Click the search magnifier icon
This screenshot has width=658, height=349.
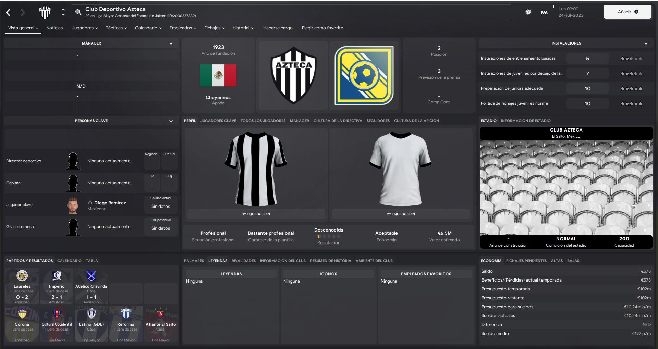coord(78,12)
